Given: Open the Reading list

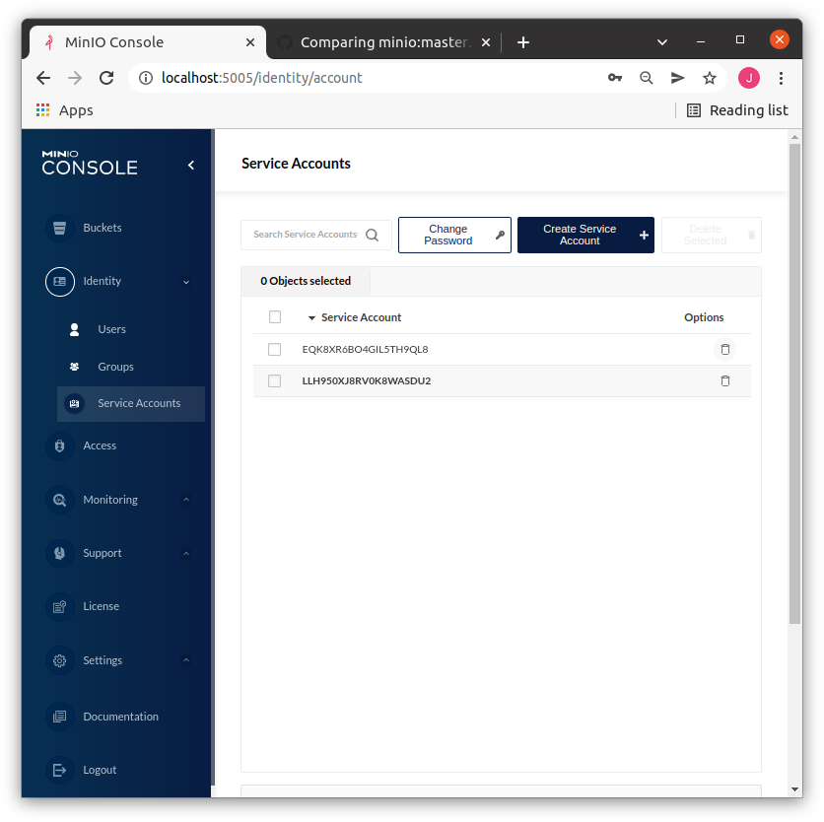Looking at the screenshot, I should [738, 110].
